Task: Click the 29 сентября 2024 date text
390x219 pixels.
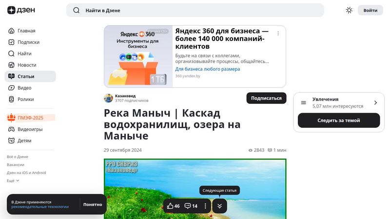Action: tap(123, 150)
